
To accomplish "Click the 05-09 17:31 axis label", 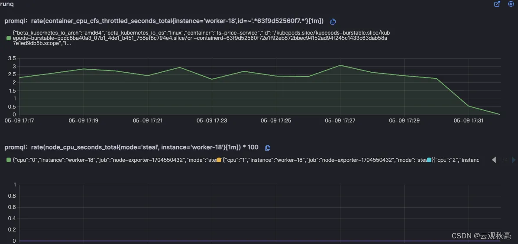I will [x=469, y=121].
